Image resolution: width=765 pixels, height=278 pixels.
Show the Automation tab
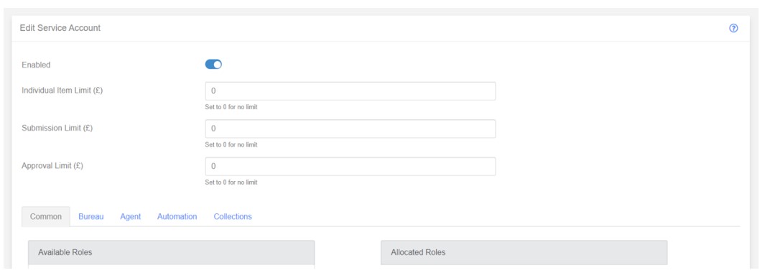[177, 216]
